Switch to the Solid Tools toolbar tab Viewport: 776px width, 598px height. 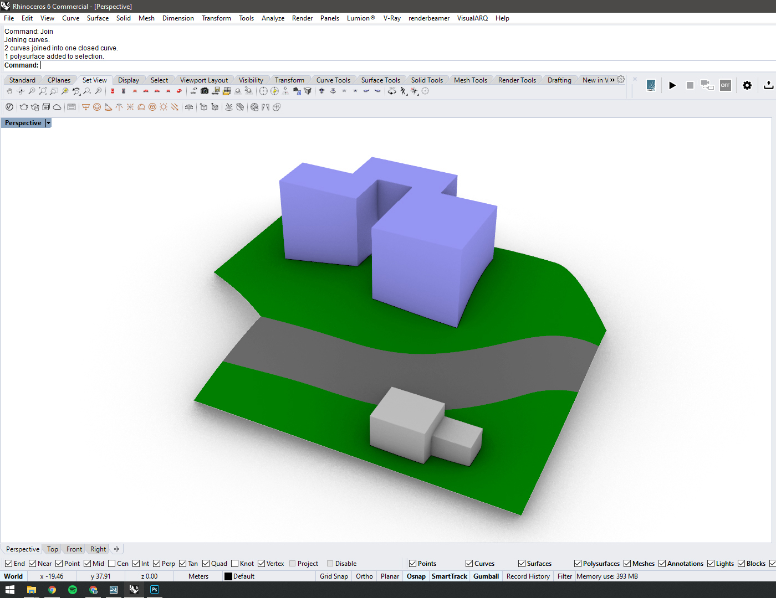tap(427, 80)
